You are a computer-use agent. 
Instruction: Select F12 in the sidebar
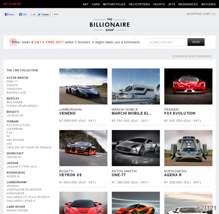coord(9,133)
